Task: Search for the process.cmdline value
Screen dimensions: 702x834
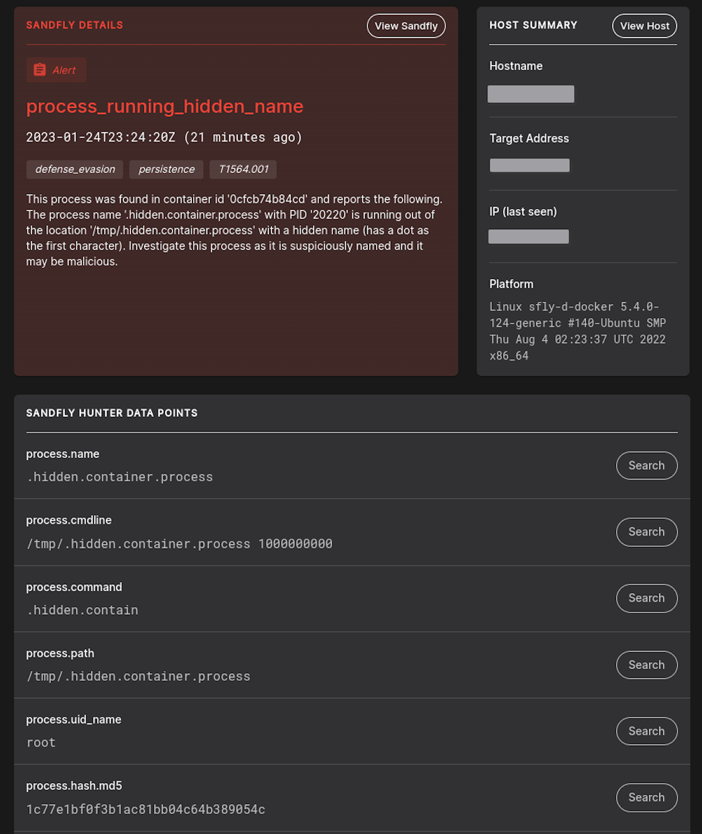Action: pyautogui.click(x=646, y=532)
